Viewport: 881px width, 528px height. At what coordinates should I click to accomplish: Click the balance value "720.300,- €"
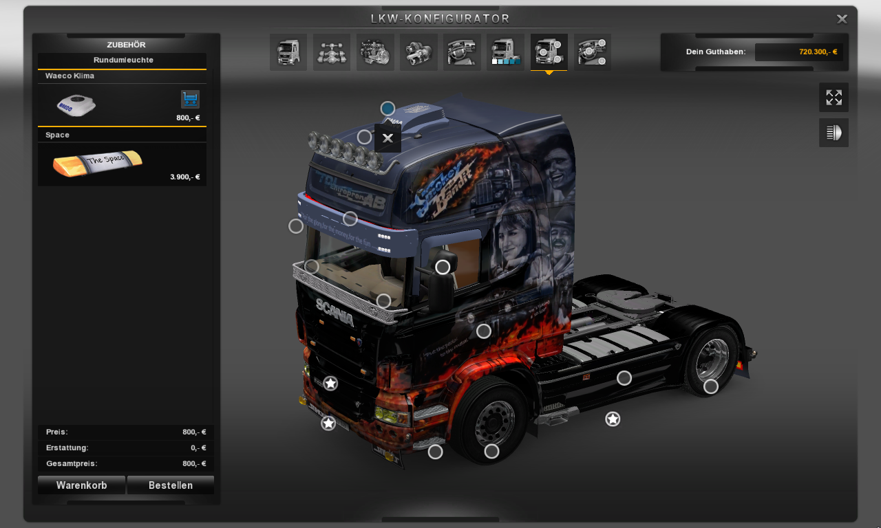point(818,52)
